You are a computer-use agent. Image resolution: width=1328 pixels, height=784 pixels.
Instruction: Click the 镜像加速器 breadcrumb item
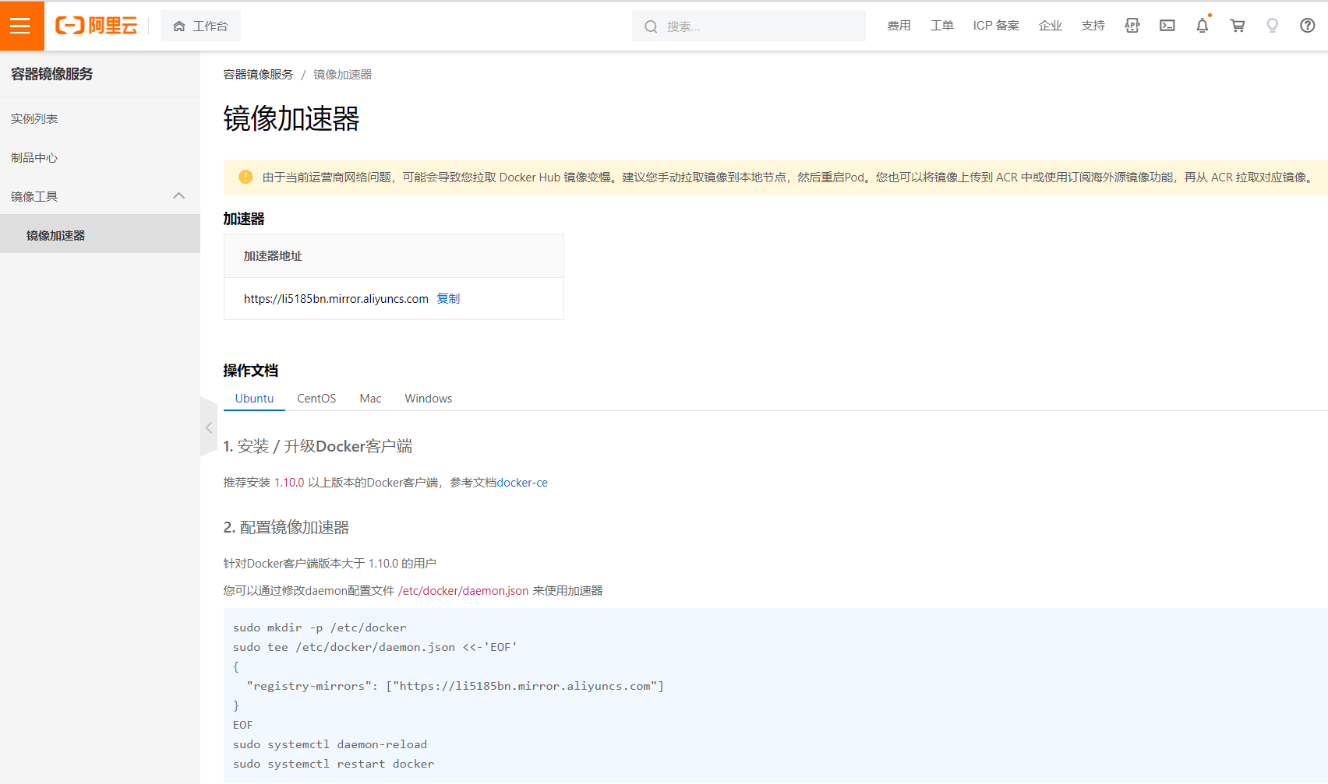coord(343,75)
